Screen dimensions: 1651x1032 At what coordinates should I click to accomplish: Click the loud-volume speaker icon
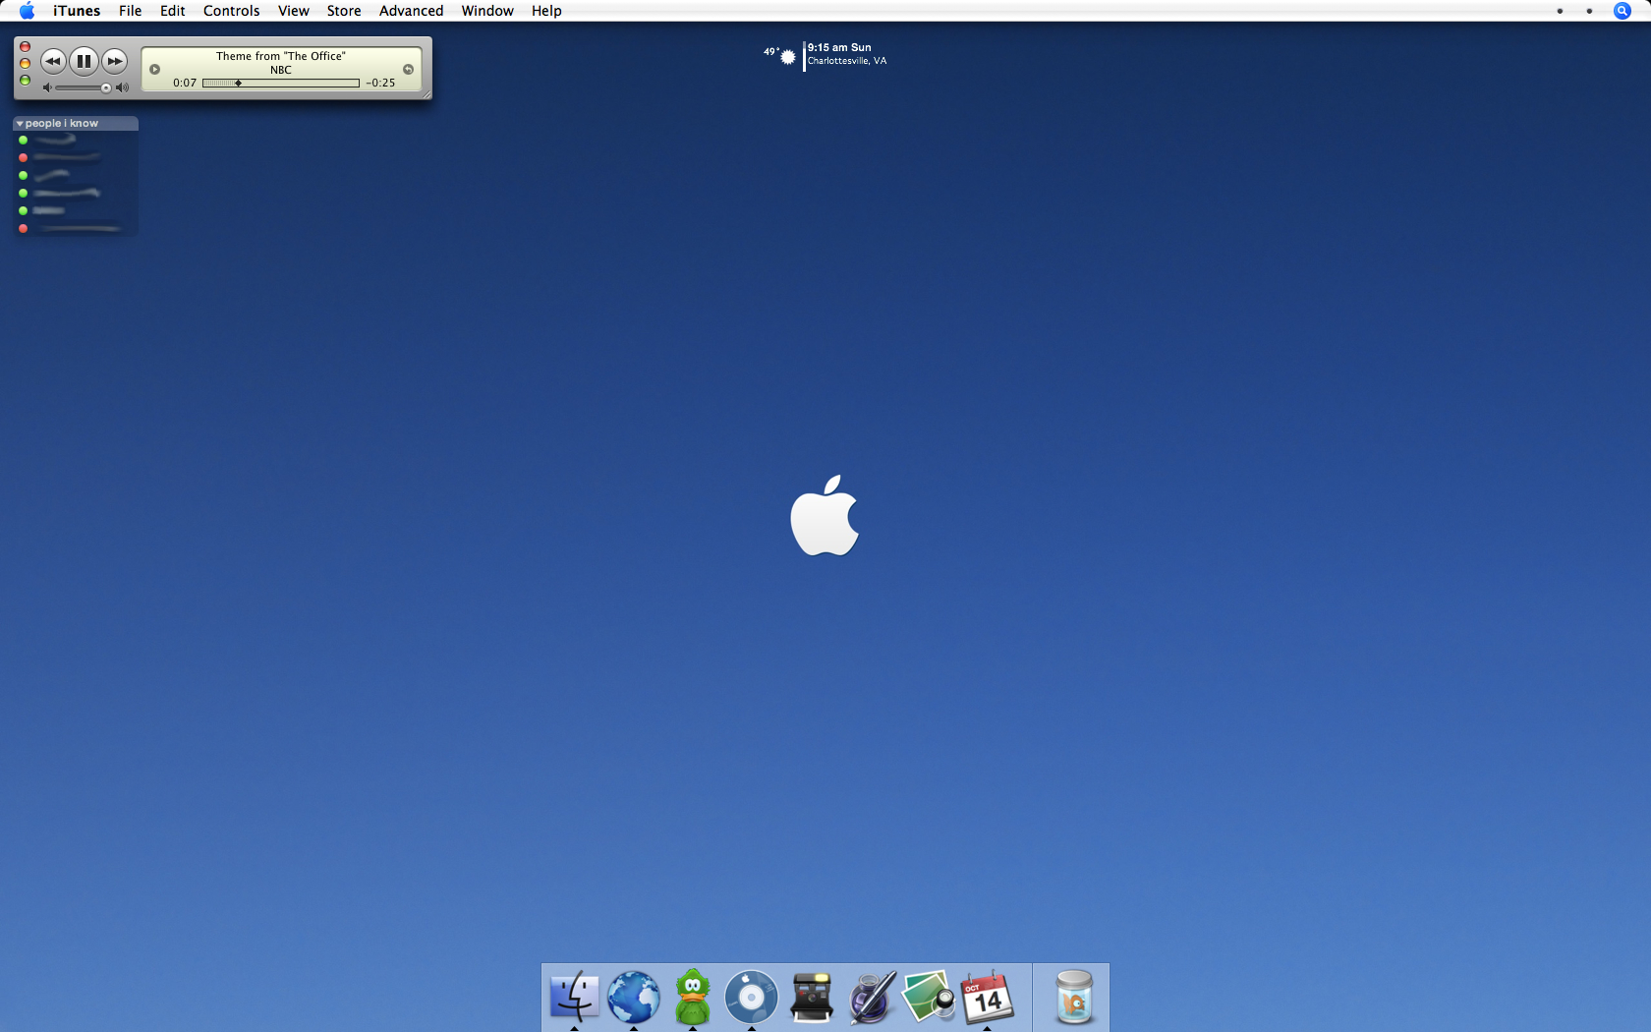[122, 87]
